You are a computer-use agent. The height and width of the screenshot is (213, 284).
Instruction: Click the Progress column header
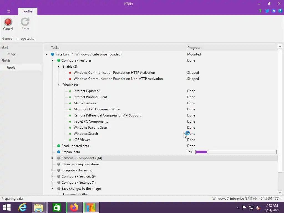pos(232,48)
